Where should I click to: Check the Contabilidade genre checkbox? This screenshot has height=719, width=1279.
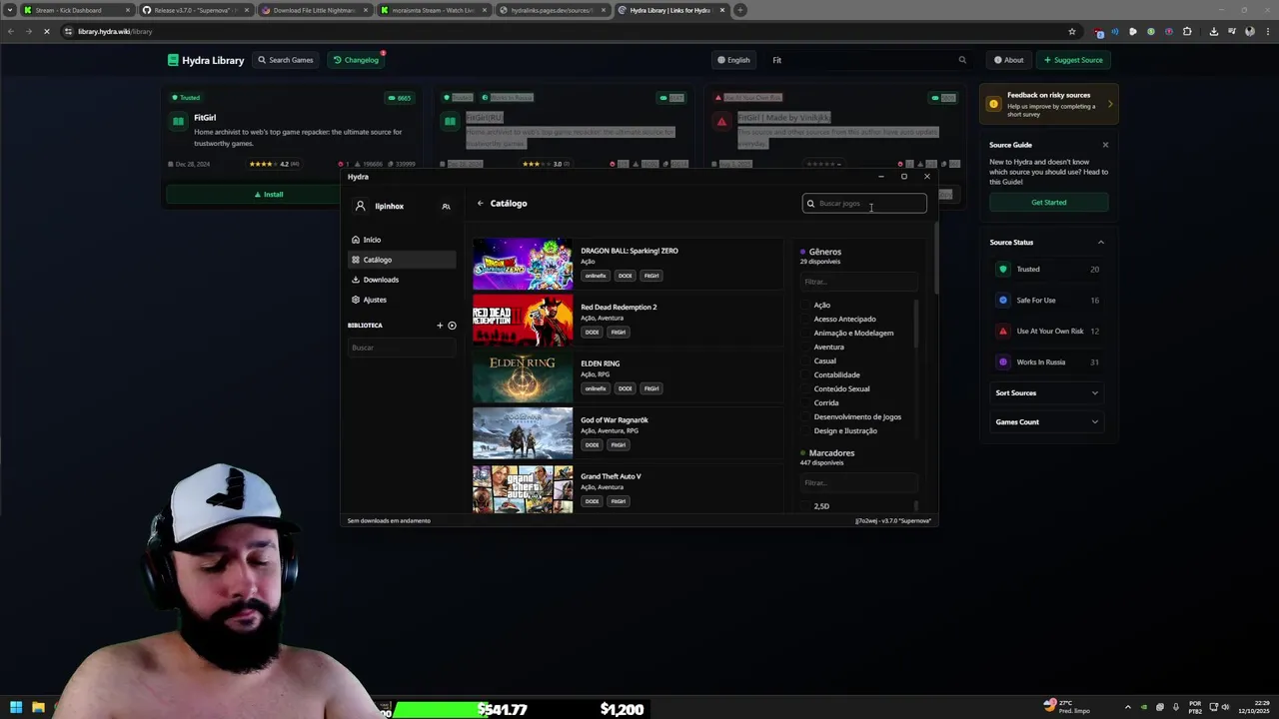click(806, 375)
